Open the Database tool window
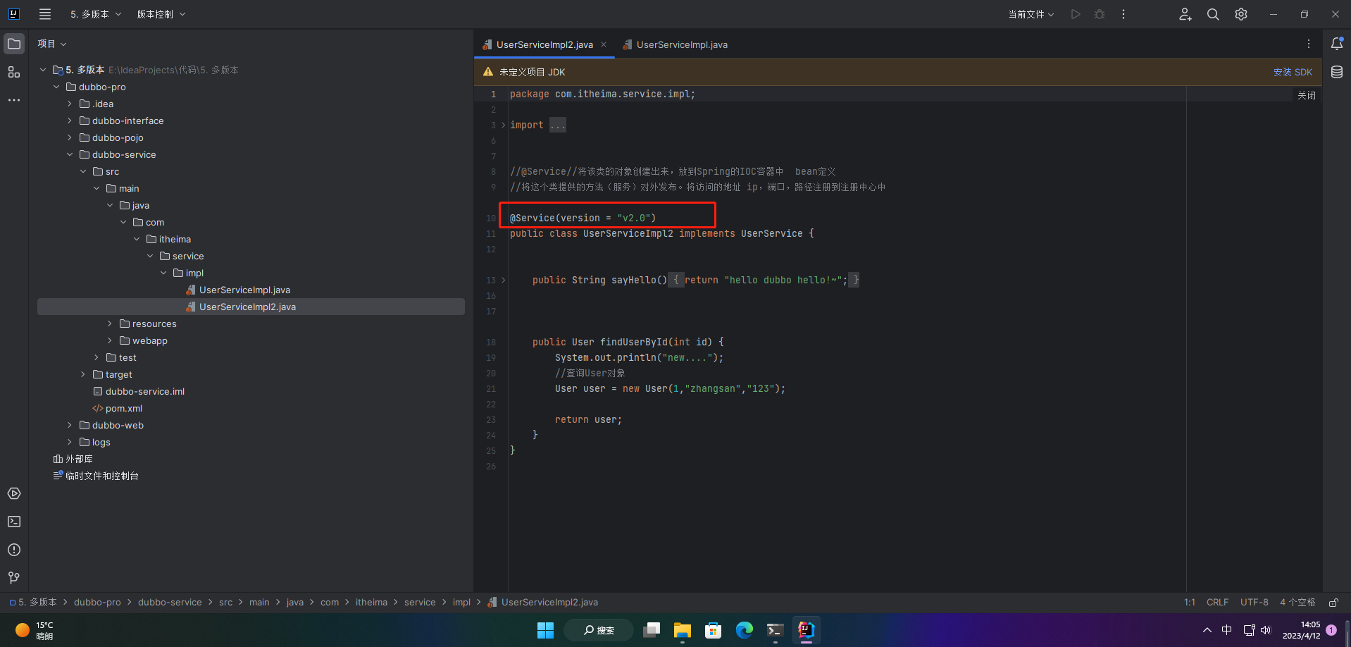The width and height of the screenshot is (1351, 647). (x=1336, y=72)
